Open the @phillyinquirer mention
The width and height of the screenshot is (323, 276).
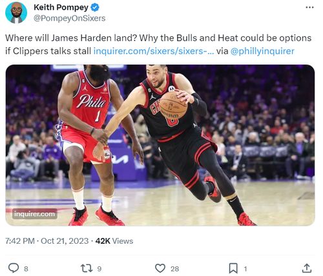262,51
